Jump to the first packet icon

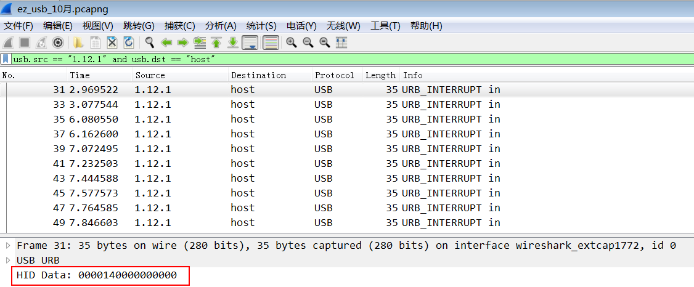click(216, 43)
